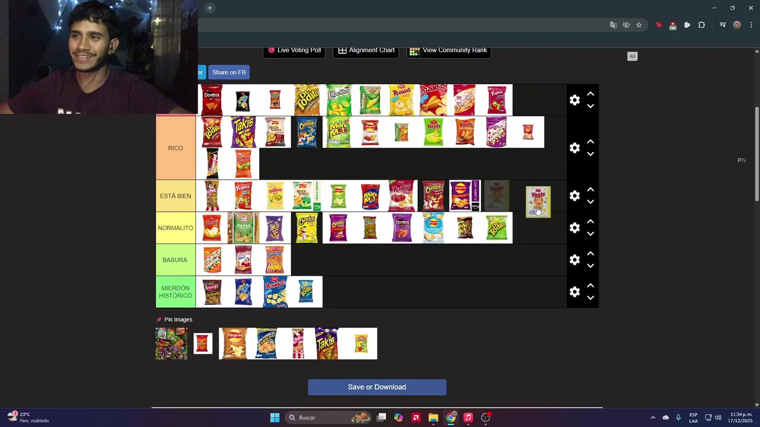
Task: Move the MIERDÓN HISTÓRICO tier up
Action: tap(590, 286)
